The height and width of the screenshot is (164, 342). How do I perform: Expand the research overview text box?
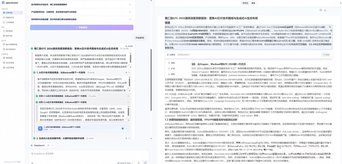[129, 66]
